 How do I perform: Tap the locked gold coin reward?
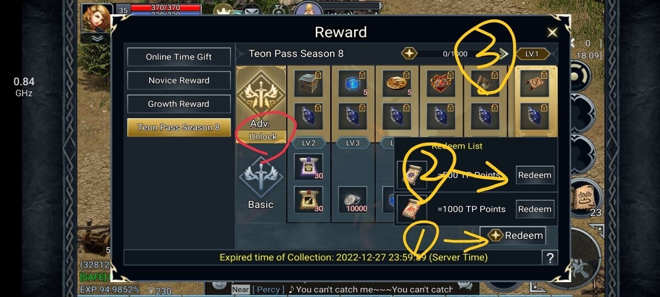[x=397, y=84]
